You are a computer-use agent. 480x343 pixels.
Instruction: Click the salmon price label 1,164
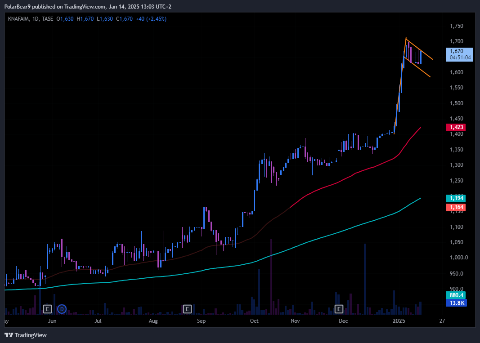pos(456,207)
